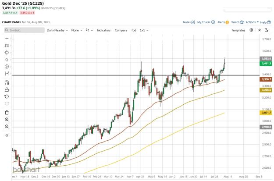This screenshot has width=274, height=181.
Task: Collapse the header with double chevron
Action: [x=260, y=30]
